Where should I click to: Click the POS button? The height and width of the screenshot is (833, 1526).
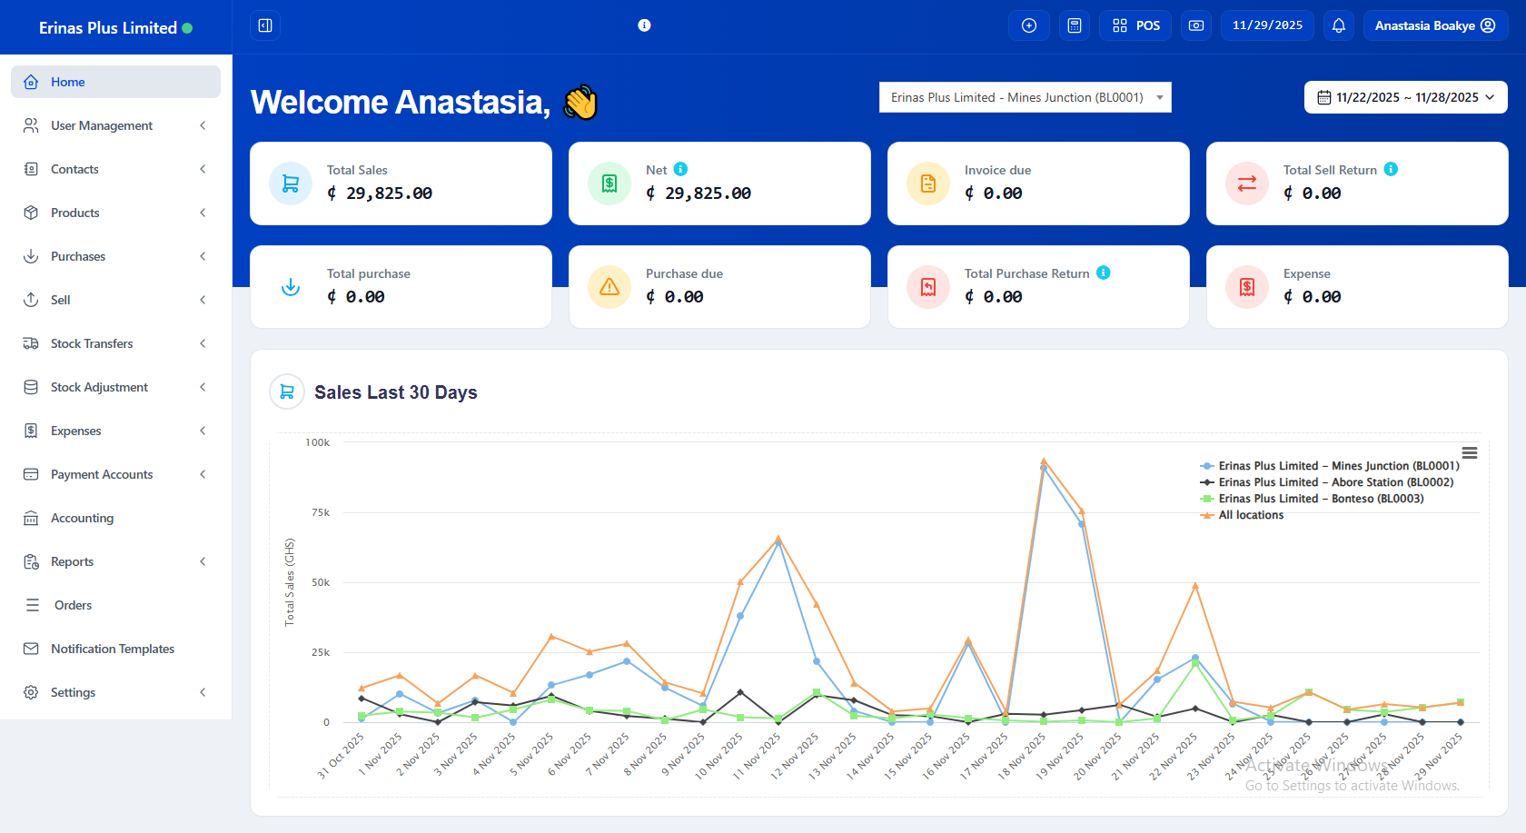click(1135, 25)
